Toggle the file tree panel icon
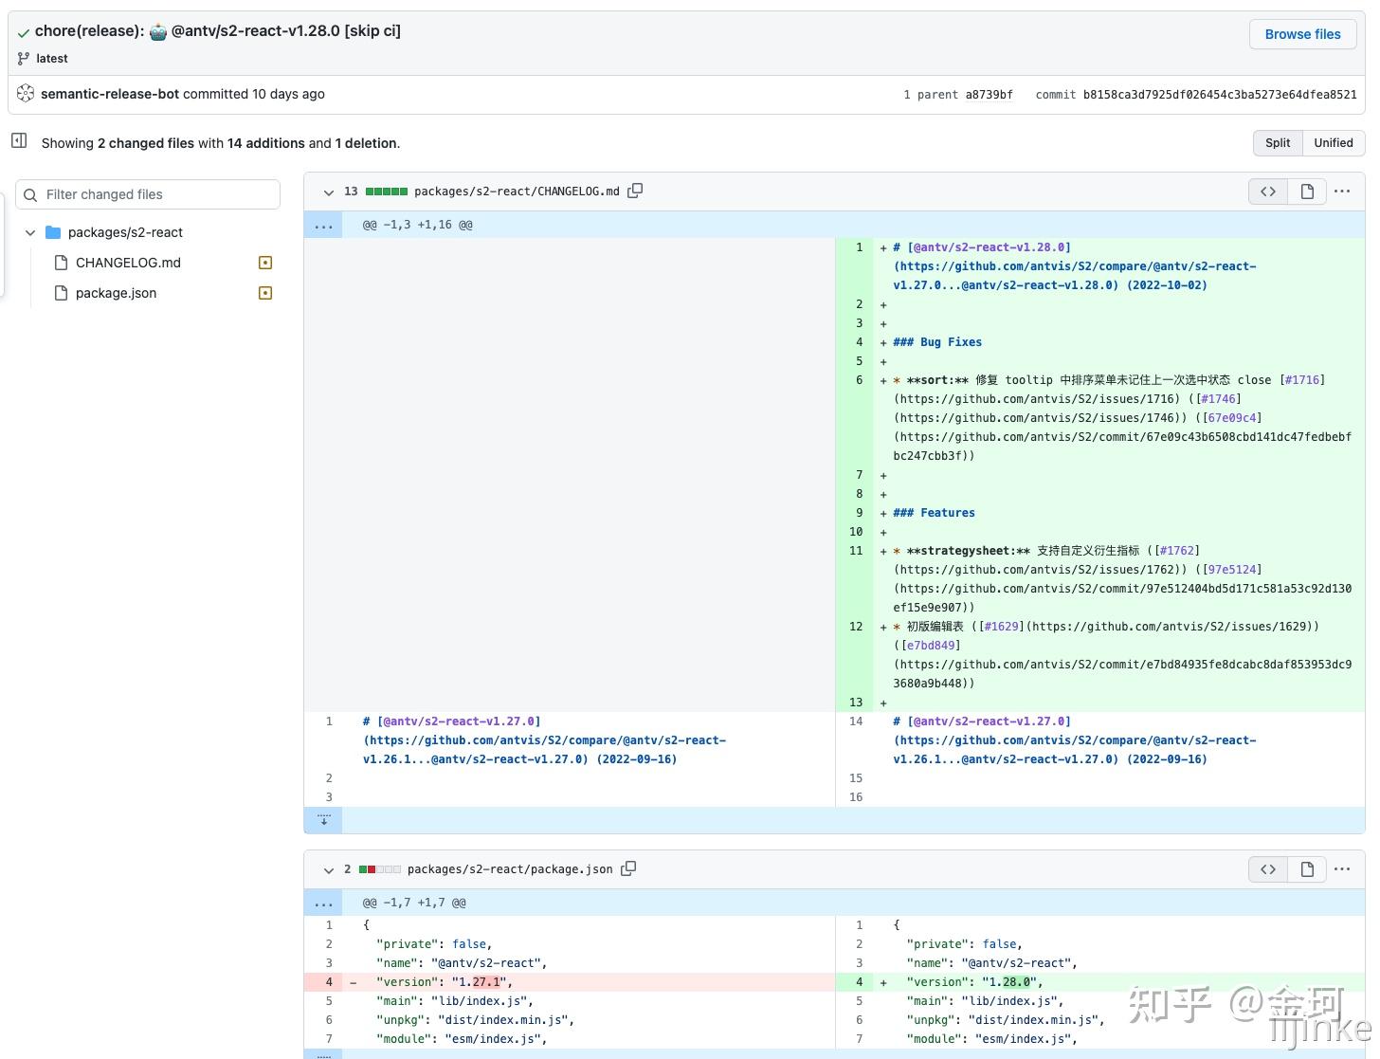 pyautogui.click(x=18, y=139)
